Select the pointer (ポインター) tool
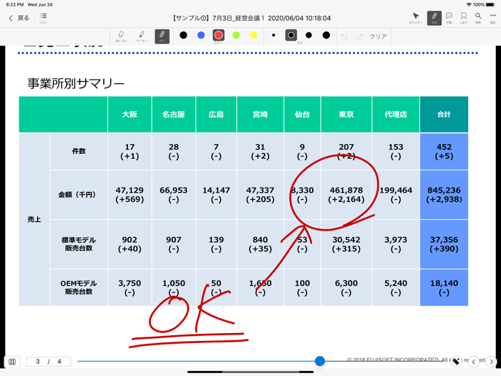The image size is (501, 376). tap(416, 18)
